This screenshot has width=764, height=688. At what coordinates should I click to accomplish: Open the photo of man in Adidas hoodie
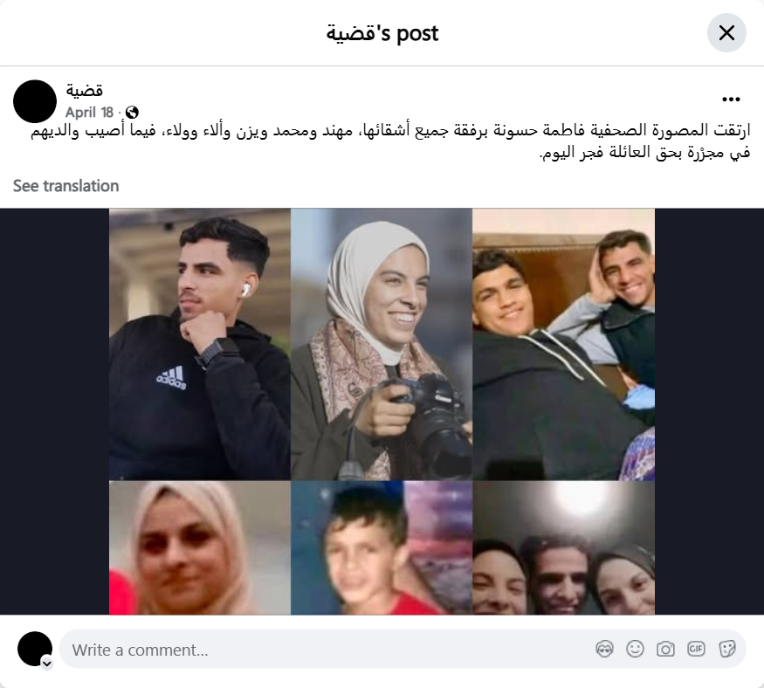point(200,344)
